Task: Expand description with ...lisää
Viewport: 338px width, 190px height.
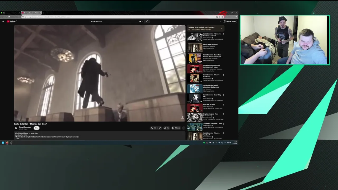Action: (18, 139)
